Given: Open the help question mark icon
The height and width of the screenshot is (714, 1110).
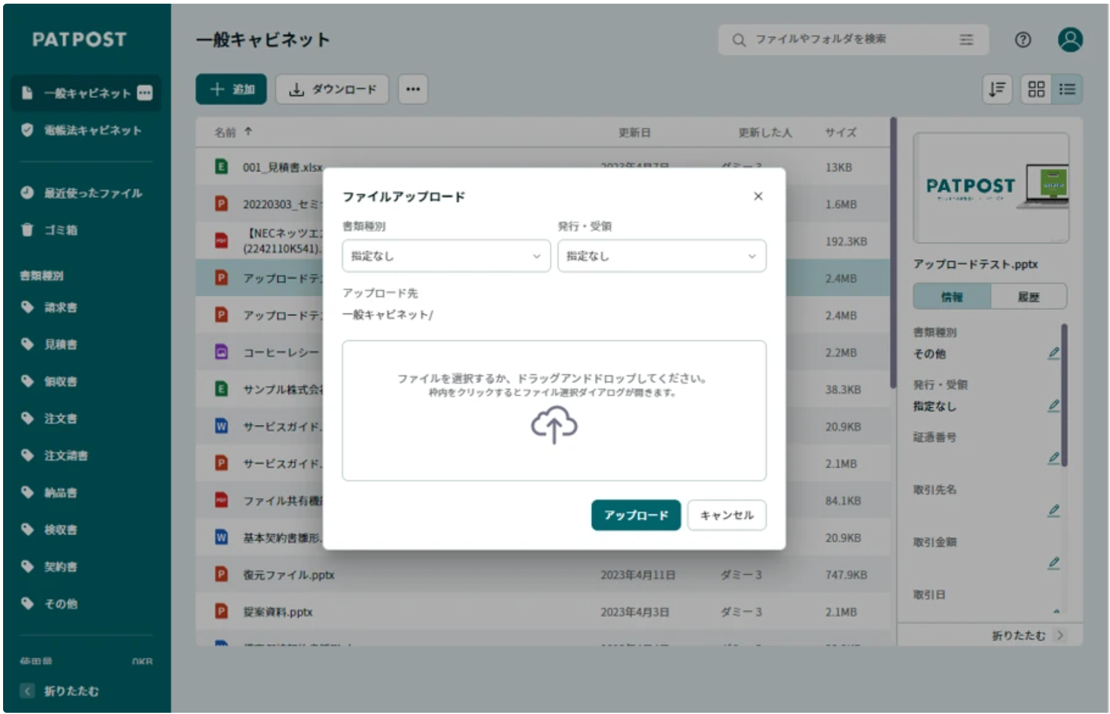Looking at the screenshot, I should click(1022, 40).
